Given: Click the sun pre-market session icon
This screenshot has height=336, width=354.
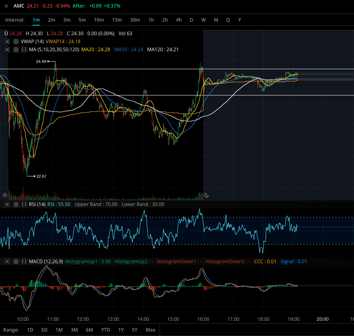Looking at the screenshot, I should click(x=5, y=195).
